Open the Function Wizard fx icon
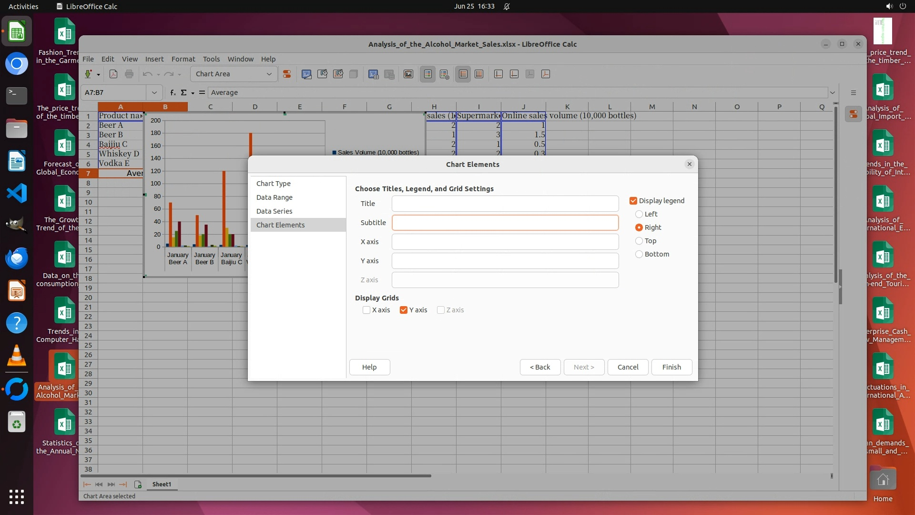915x515 pixels. (173, 93)
